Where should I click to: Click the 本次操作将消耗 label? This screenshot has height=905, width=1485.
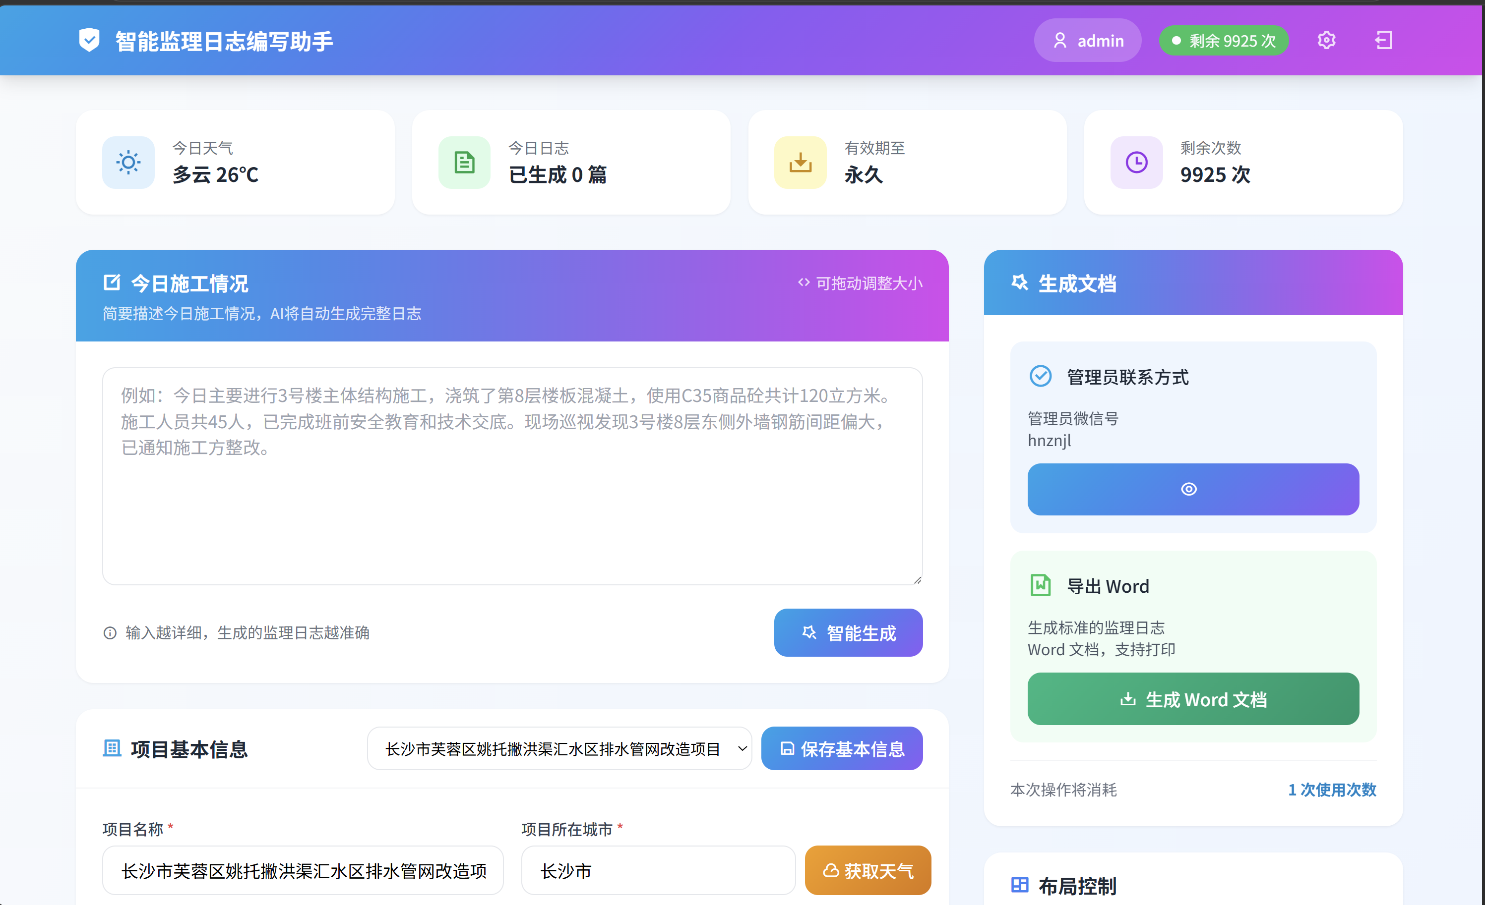click(x=1064, y=790)
